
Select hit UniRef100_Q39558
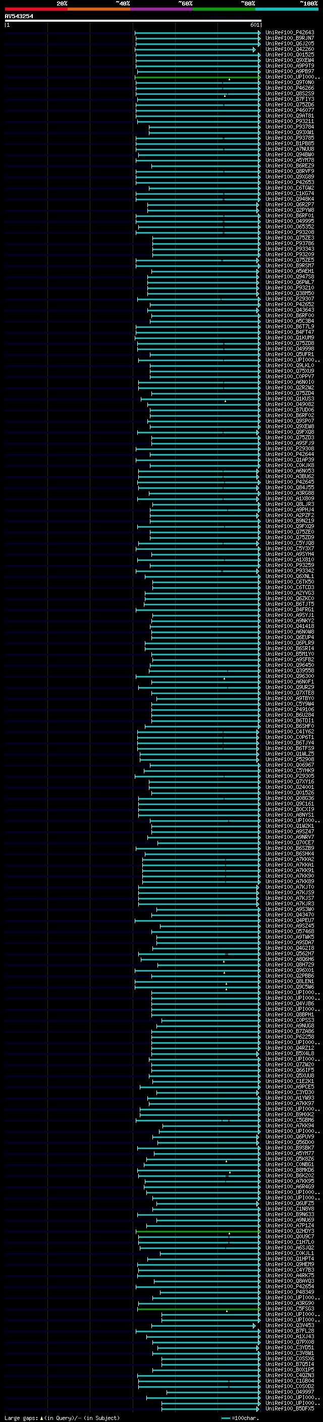click(289, 671)
